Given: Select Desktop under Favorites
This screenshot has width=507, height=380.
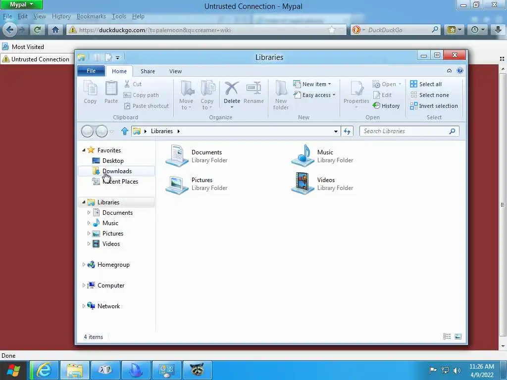Looking at the screenshot, I should click(113, 161).
